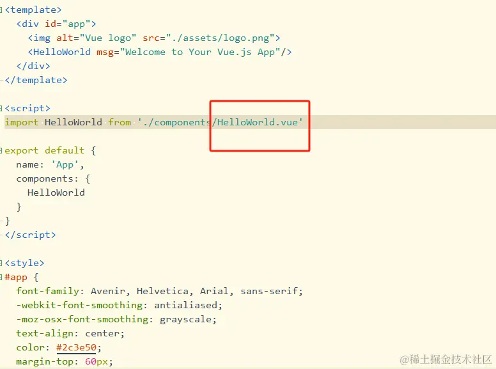The image size is (496, 369).
Task: Click the text-align: center line
Action: [70, 333]
